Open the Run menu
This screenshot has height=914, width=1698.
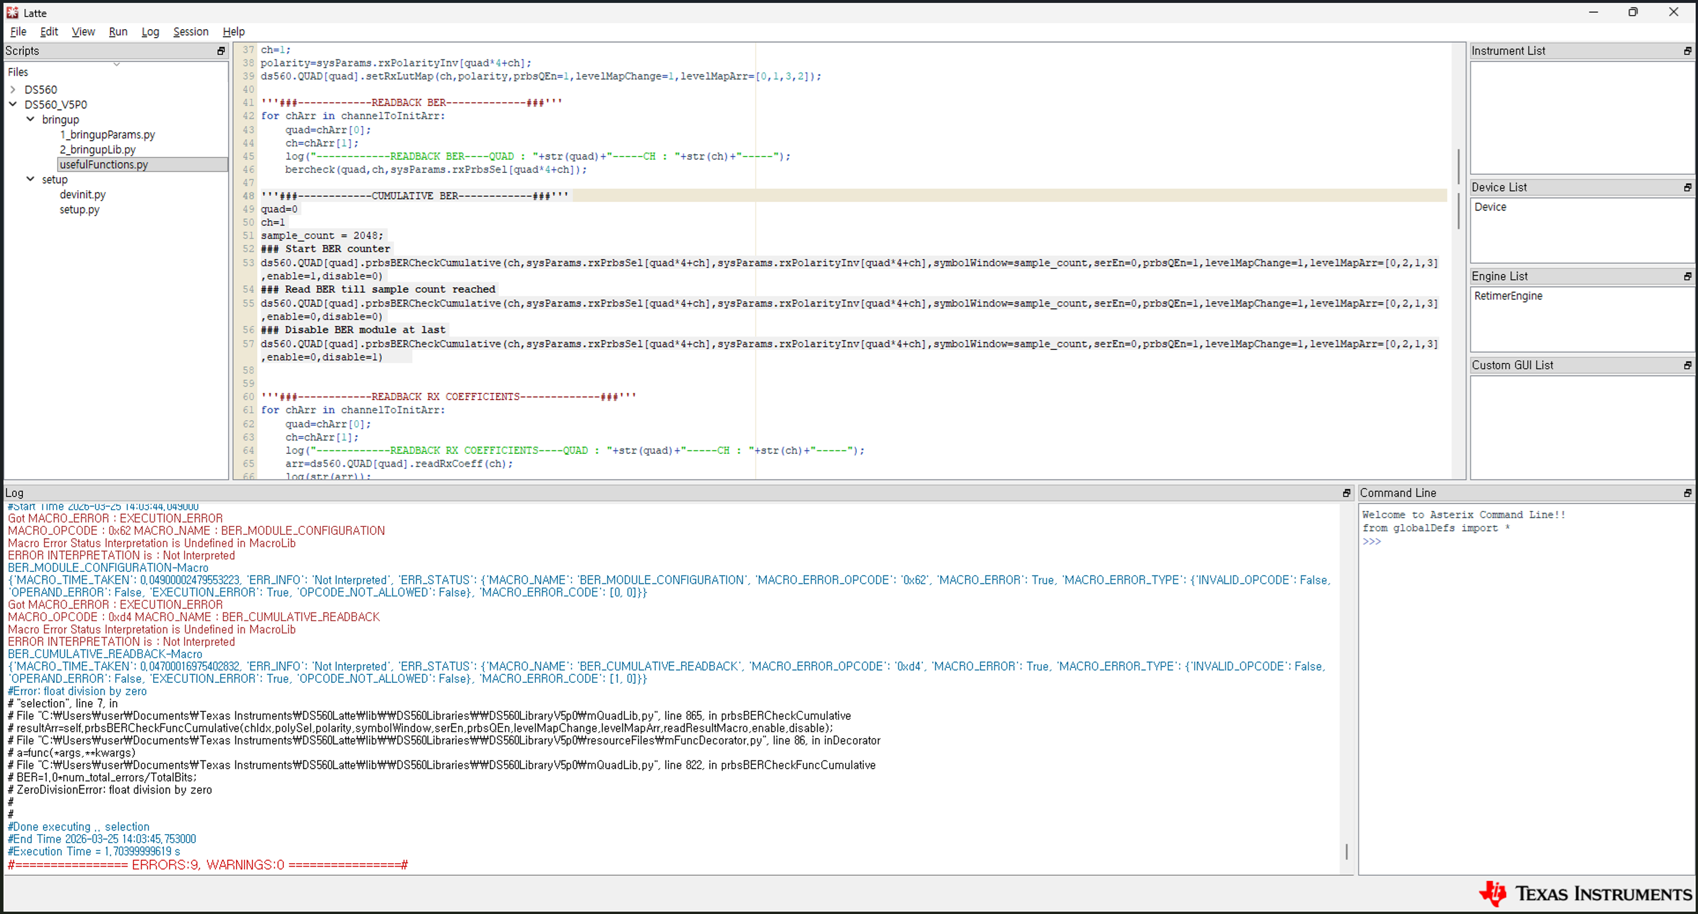coord(118,31)
